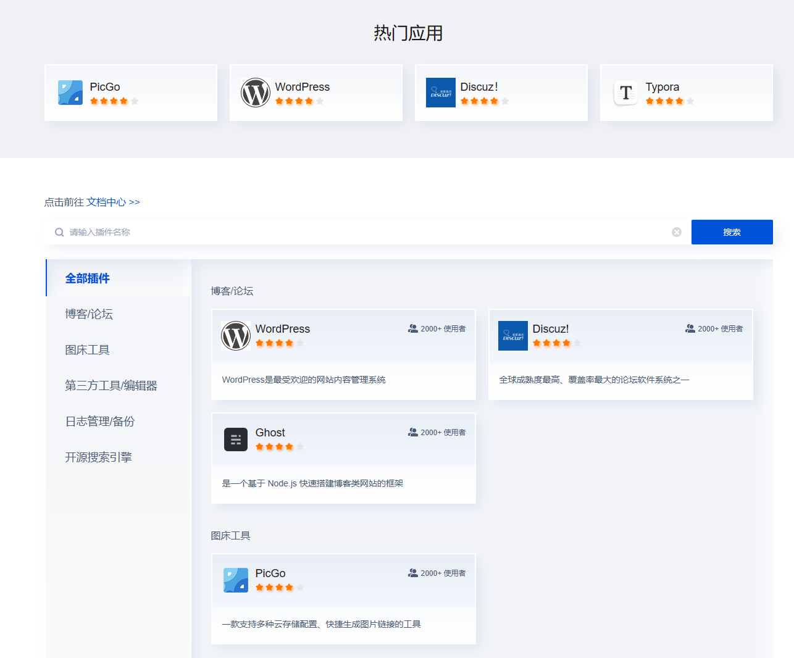Click the Ghost icon in plugin list
Screen dimensions: 794x658
[236, 439]
